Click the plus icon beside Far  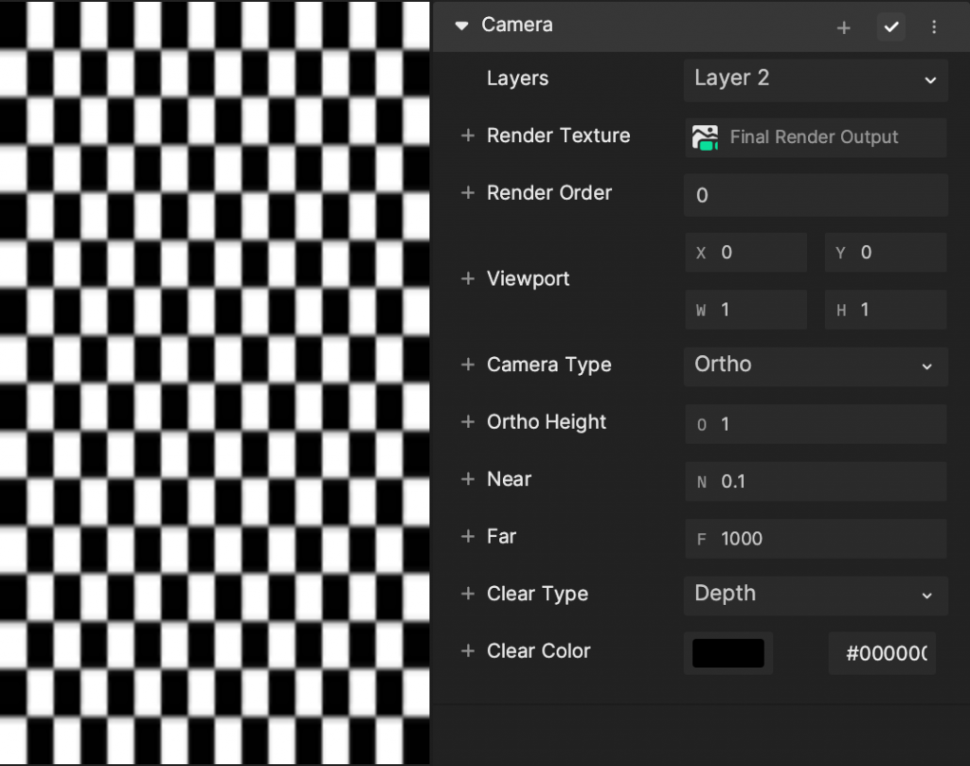[468, 537]
